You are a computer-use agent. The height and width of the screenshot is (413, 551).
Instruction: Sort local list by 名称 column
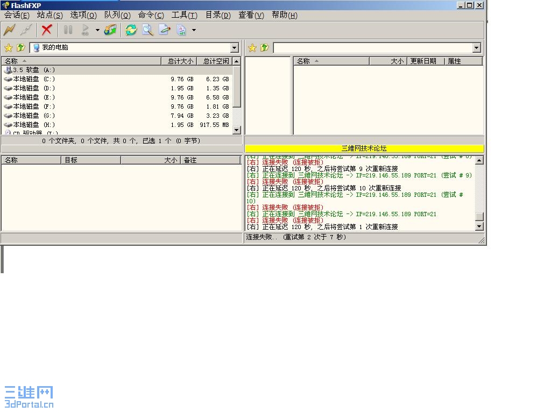(x=81, y=61)
